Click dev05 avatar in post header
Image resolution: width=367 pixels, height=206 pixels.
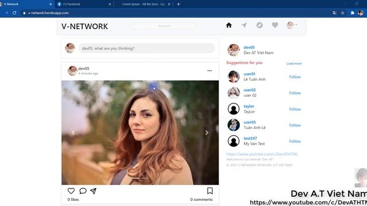click(72, 70)
